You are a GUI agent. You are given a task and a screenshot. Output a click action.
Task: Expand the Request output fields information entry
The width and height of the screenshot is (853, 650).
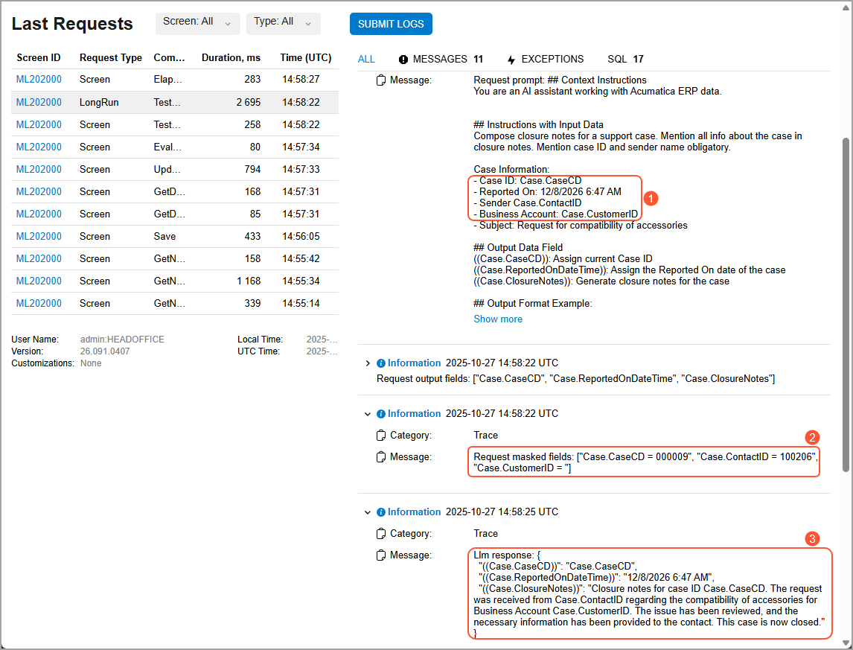coord(368,363)
